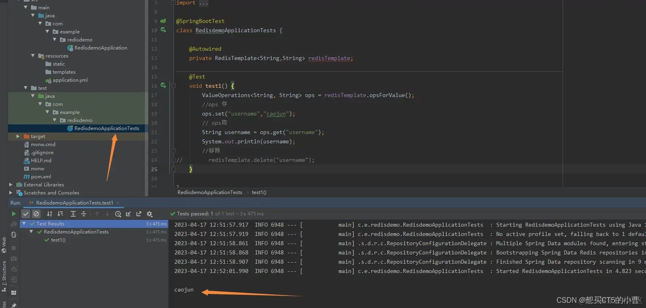Click Export Test Results icon
The height and width of the screenshot is (308, 646).
139,214
